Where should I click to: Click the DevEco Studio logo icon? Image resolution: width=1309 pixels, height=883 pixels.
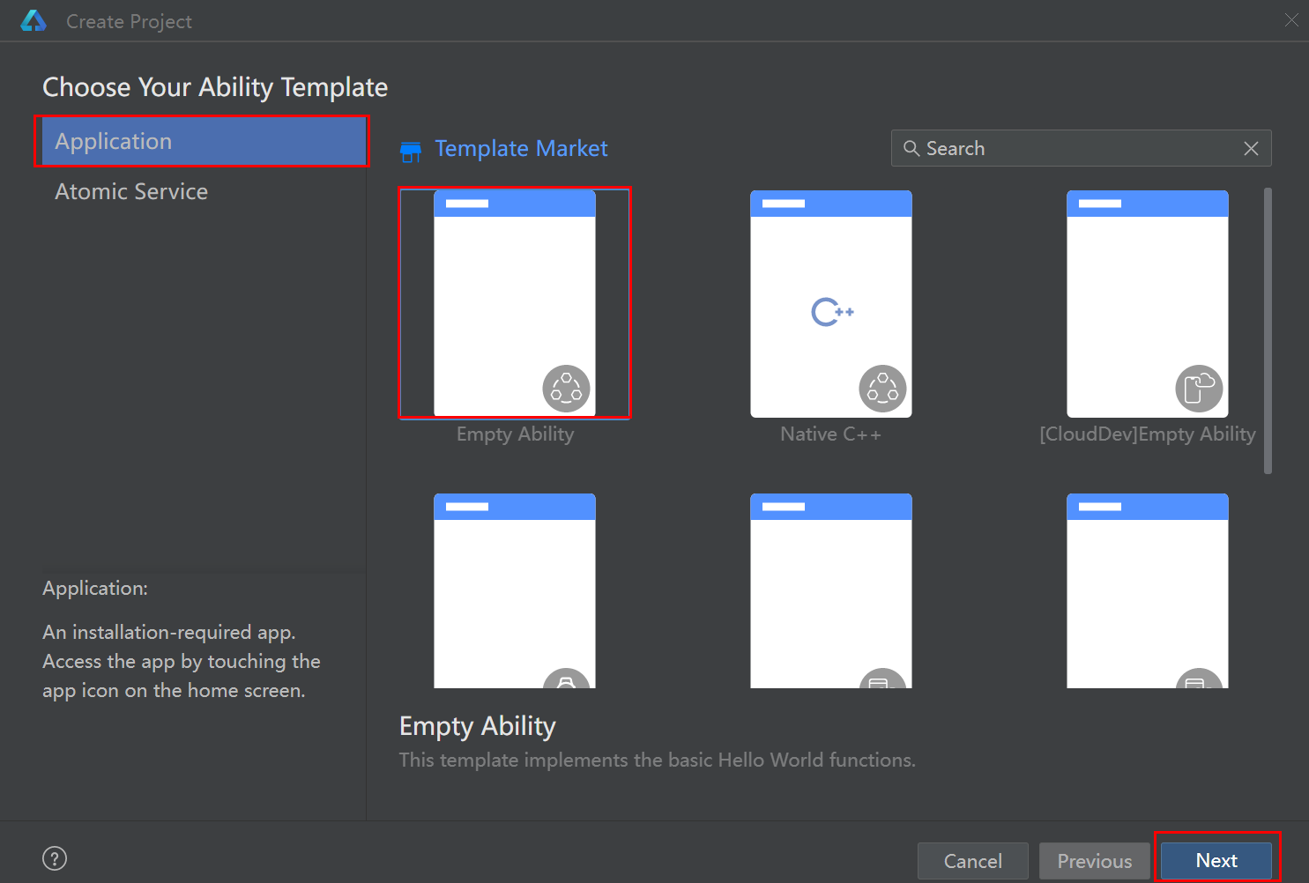pos(33,20)
